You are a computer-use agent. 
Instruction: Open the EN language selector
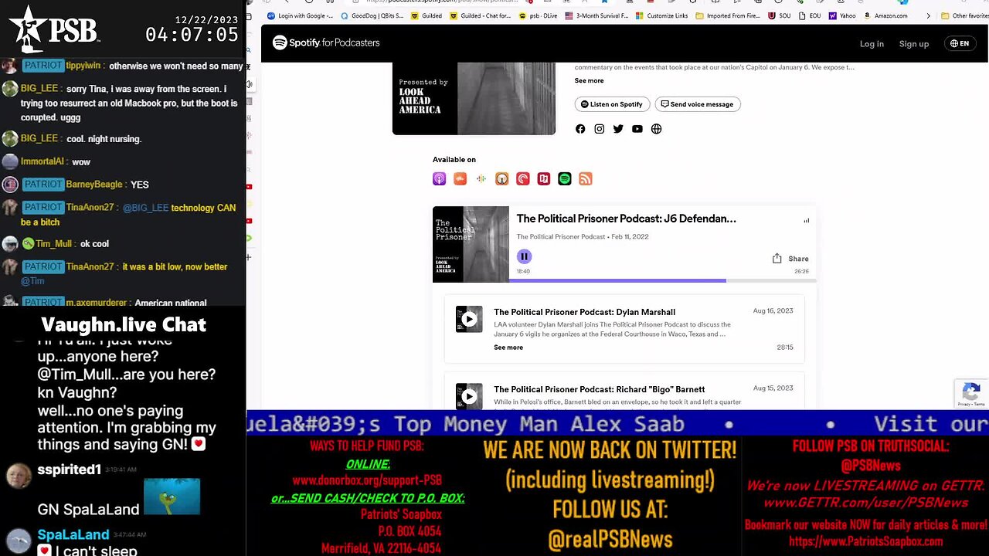(960, 43)
